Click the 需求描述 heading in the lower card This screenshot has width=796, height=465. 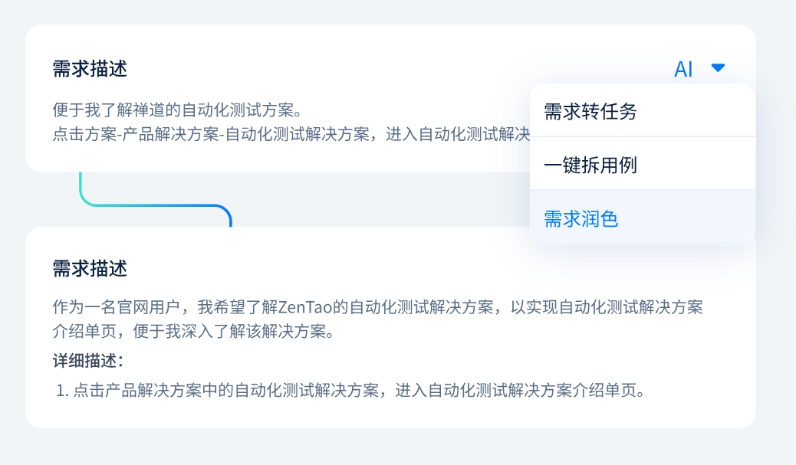[x=90, y=269]
